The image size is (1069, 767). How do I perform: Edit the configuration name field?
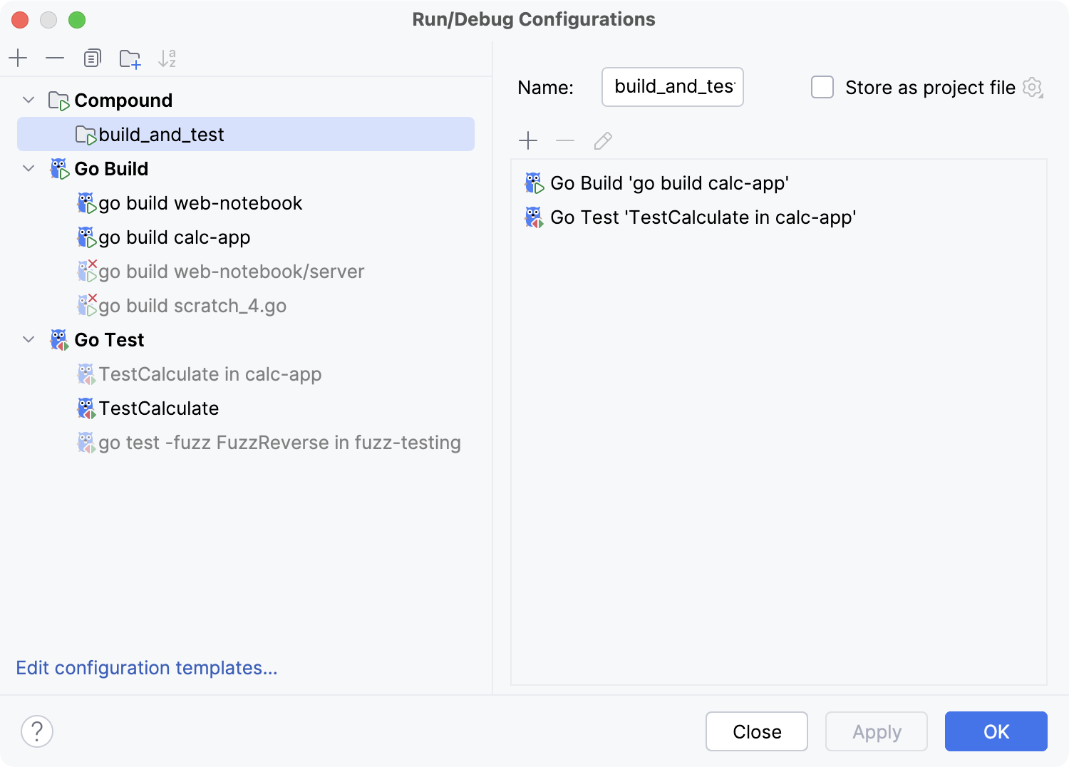pos(671,87)
